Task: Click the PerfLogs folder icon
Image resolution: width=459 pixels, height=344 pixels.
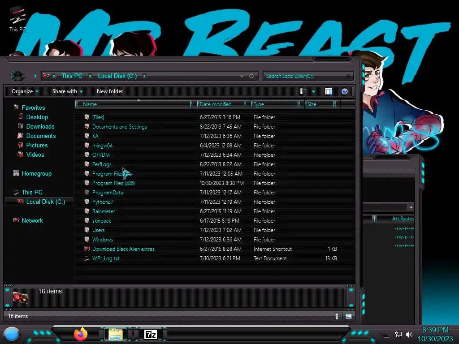Action: [87, 164]
